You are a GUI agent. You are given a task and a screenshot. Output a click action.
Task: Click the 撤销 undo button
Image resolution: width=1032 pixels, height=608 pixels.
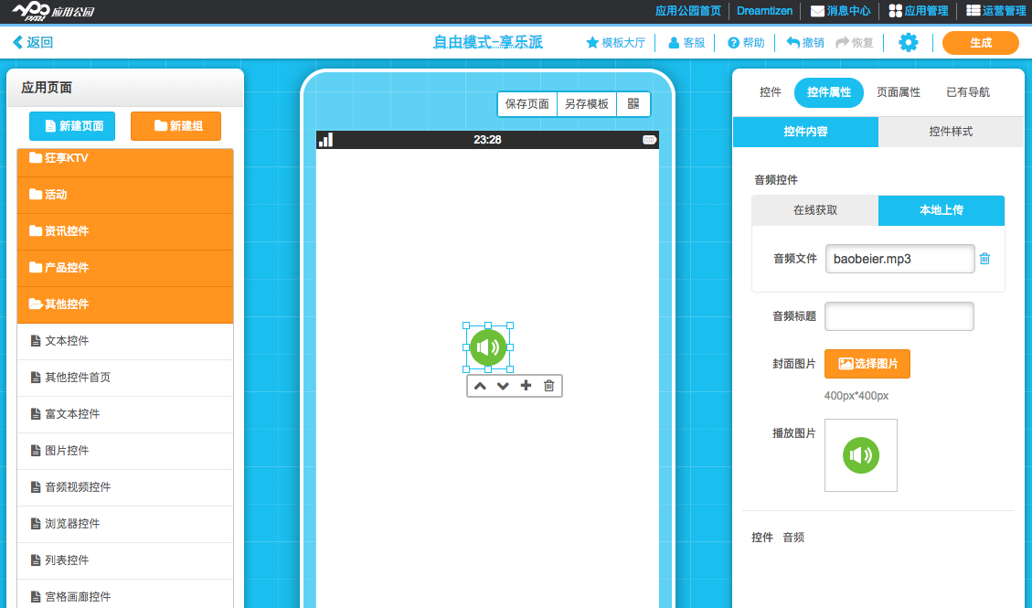pos(804,43)
